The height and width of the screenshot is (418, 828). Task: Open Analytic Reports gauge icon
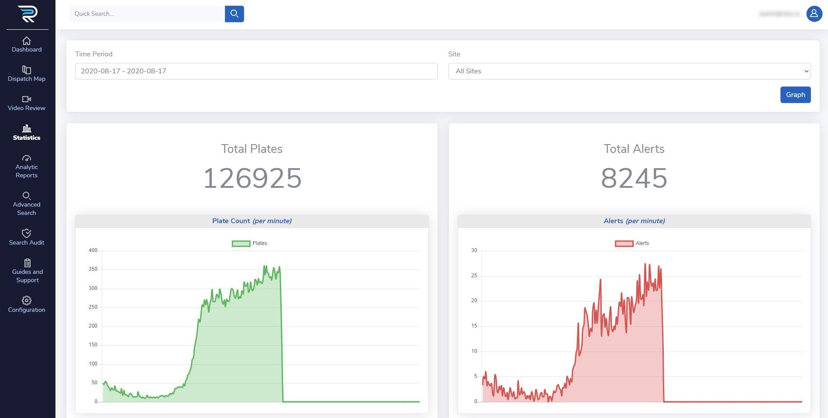[27, 158]
